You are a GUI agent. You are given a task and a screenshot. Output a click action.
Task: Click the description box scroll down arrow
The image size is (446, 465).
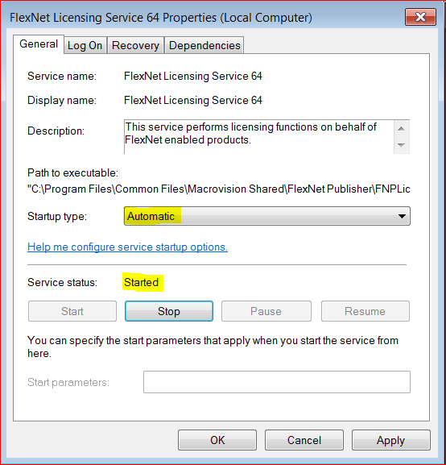coord(401,145)
